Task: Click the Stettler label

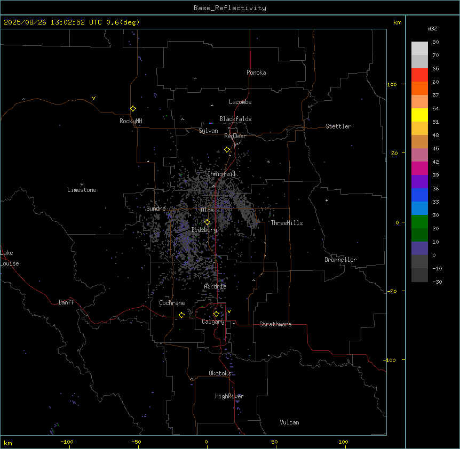Action: point(338,126)
